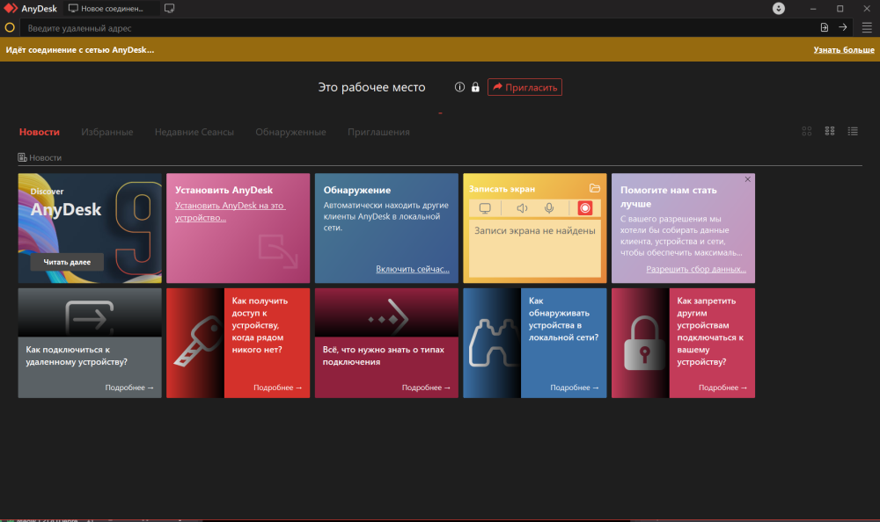Connect using the arrow icon in the address bar
This screenshot has height=522, width=880.
click(842, 27)
